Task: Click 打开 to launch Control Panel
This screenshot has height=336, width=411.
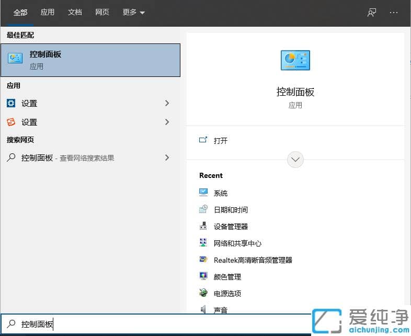Action: point(220,140)
